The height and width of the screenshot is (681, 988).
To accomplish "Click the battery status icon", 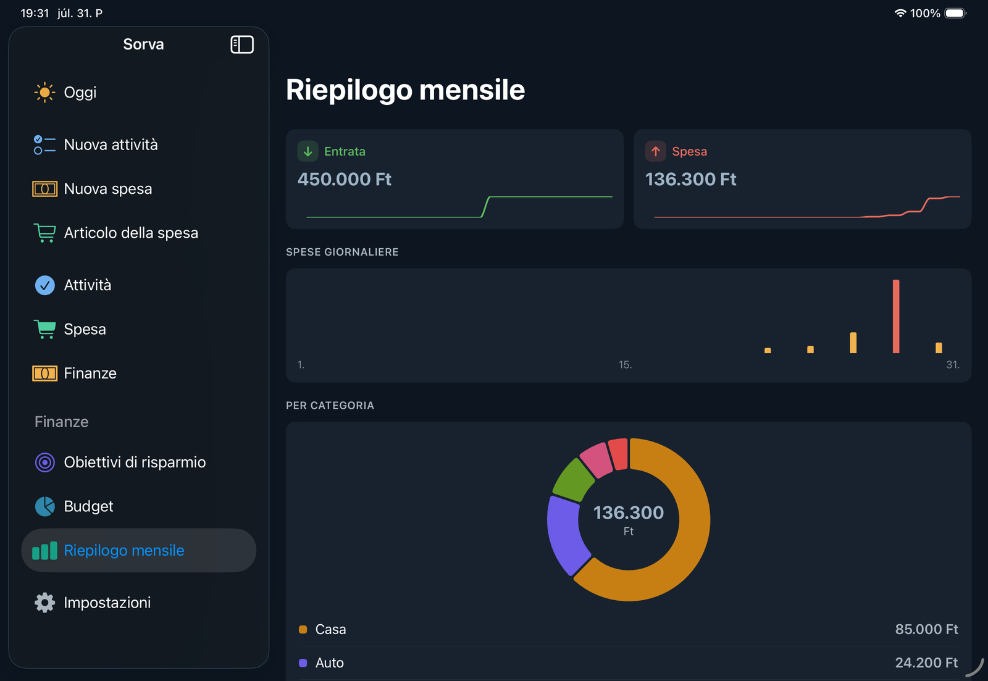I will tap(955, 13).
